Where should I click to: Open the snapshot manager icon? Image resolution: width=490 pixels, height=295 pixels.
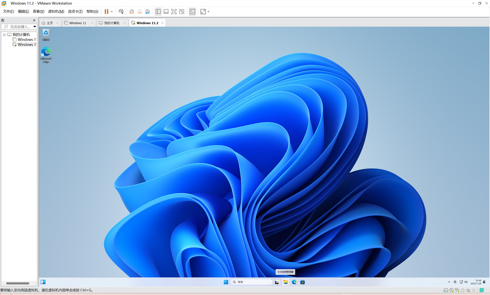pyautogui.click(x=147, y=11)
